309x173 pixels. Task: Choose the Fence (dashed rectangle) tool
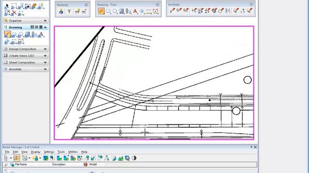(14, 6)
